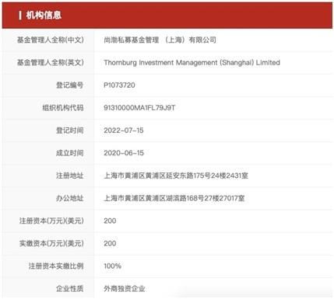
Task: Click the 企业性质 label
Action: 70,289
